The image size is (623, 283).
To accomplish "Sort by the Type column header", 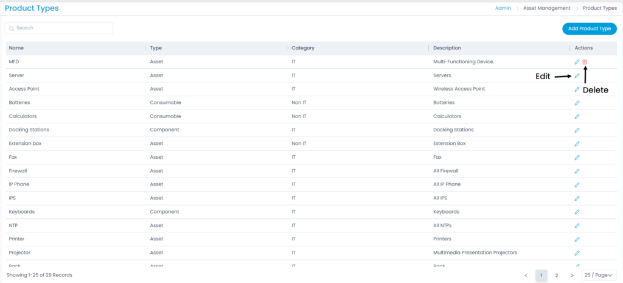I will click(x=156, y=48).
